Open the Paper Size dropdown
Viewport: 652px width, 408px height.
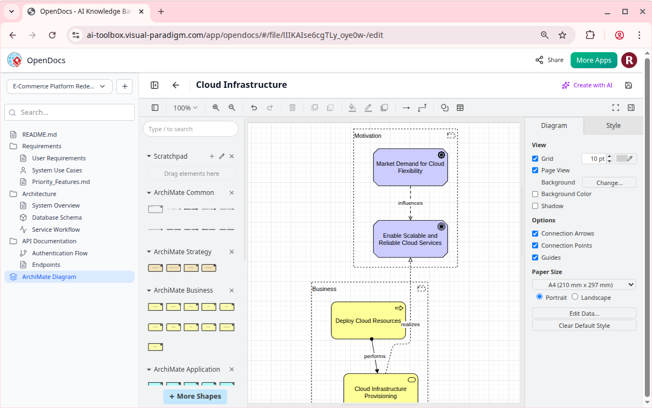click(x=584, y=284)
